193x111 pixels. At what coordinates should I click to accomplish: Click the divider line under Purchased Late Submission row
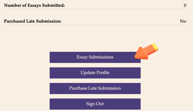(95, 25)
